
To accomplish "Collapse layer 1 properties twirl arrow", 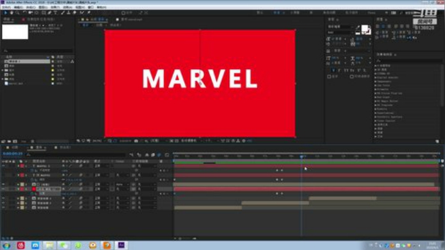I will 18,166.
